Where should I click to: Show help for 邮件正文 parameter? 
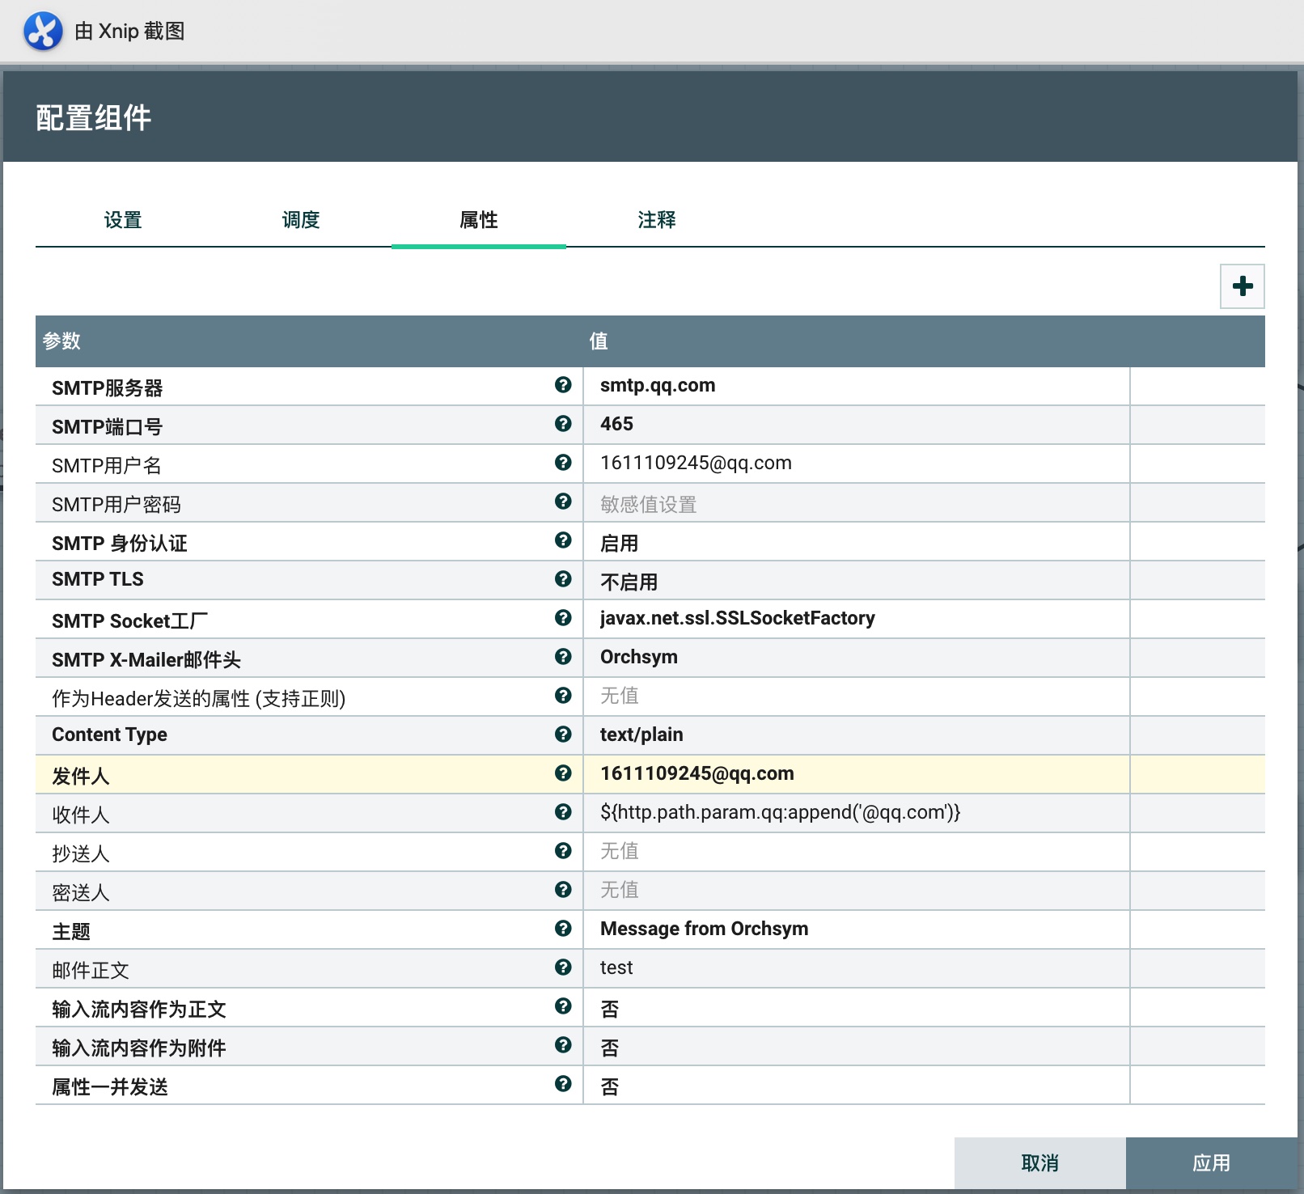click(x=563, y=967)
